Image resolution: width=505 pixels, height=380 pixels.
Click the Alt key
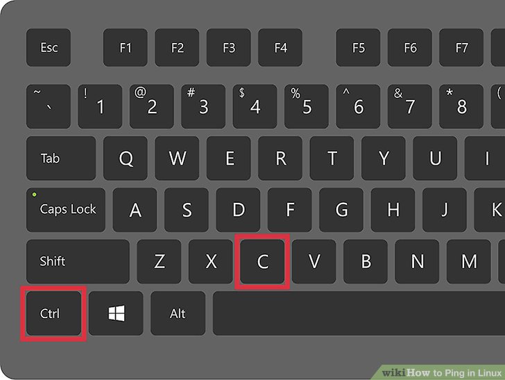coord(178,313)
